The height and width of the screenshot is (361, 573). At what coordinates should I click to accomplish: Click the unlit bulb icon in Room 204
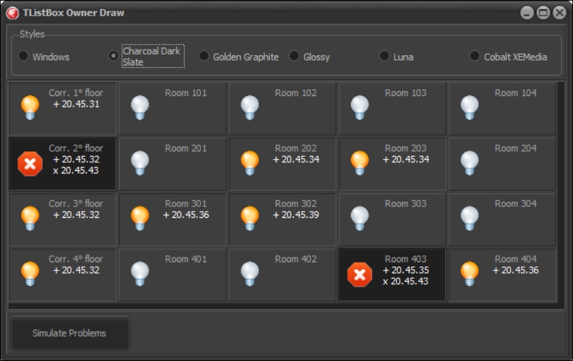(469, 163)
